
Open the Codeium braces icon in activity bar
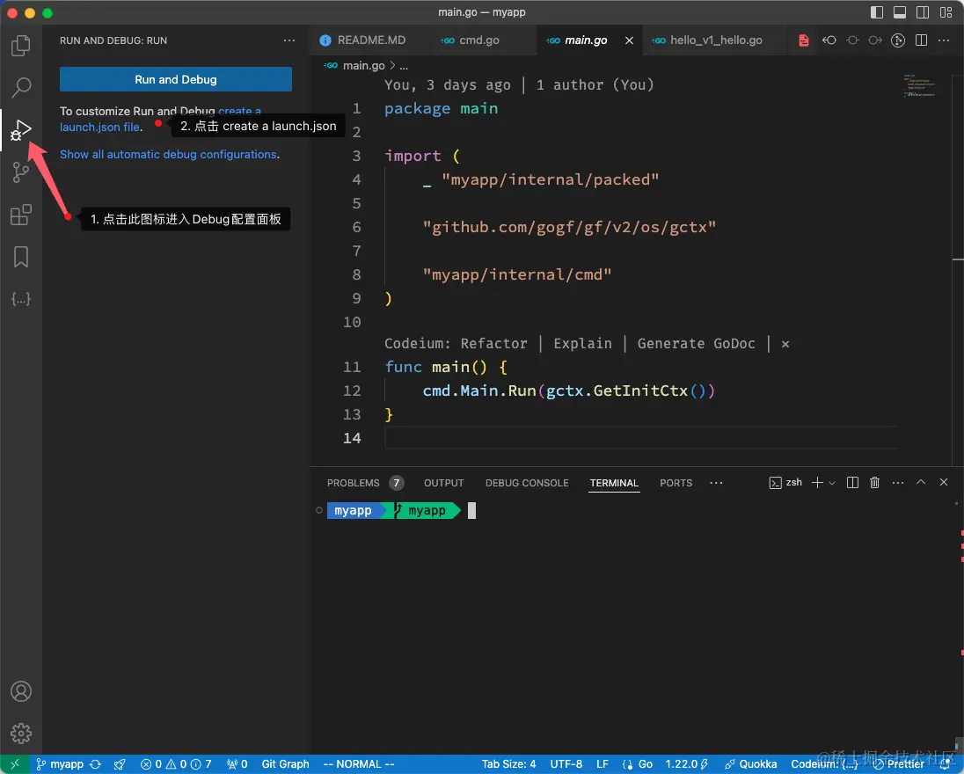coord(21,299)
